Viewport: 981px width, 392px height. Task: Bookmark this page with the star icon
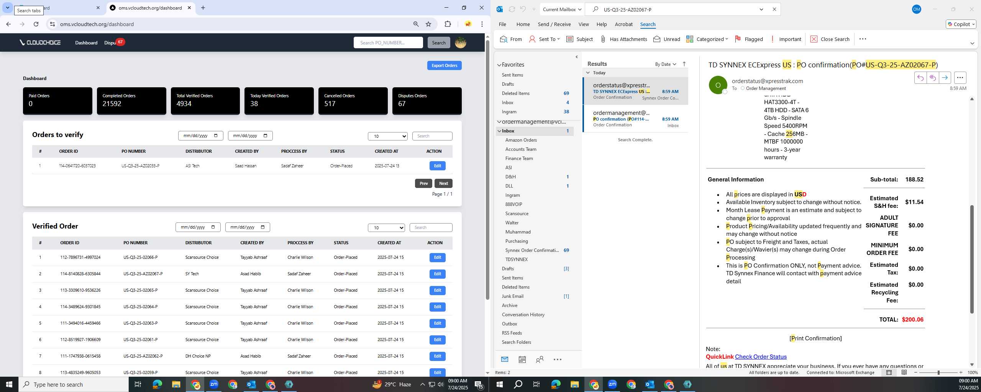(428, 24)
